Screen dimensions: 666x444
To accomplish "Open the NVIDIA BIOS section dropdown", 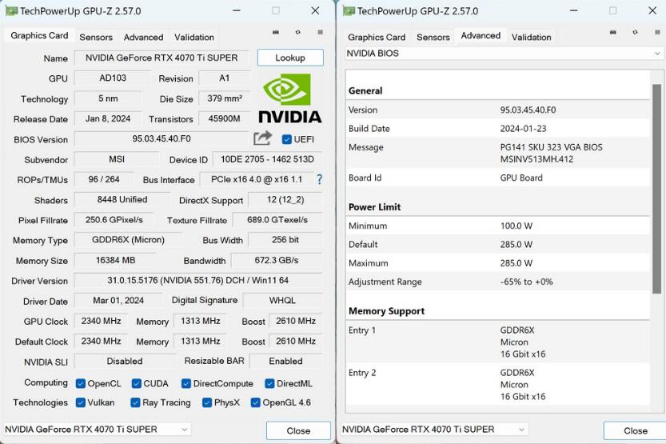I will click(504, 54).
